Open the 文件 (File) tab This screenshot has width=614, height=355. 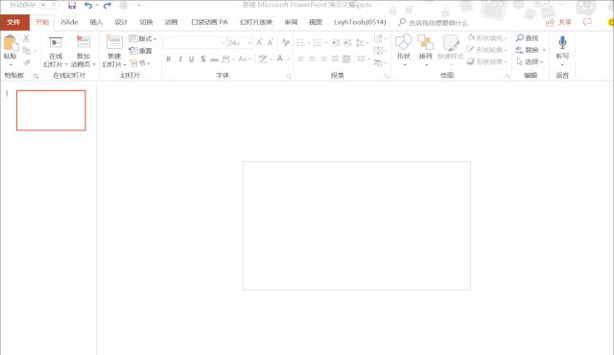coord(13,22)
